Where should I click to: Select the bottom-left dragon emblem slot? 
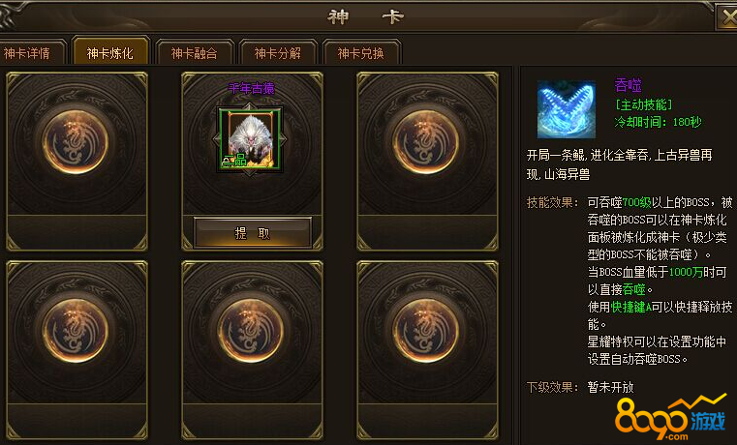click(x=76, y=330)
